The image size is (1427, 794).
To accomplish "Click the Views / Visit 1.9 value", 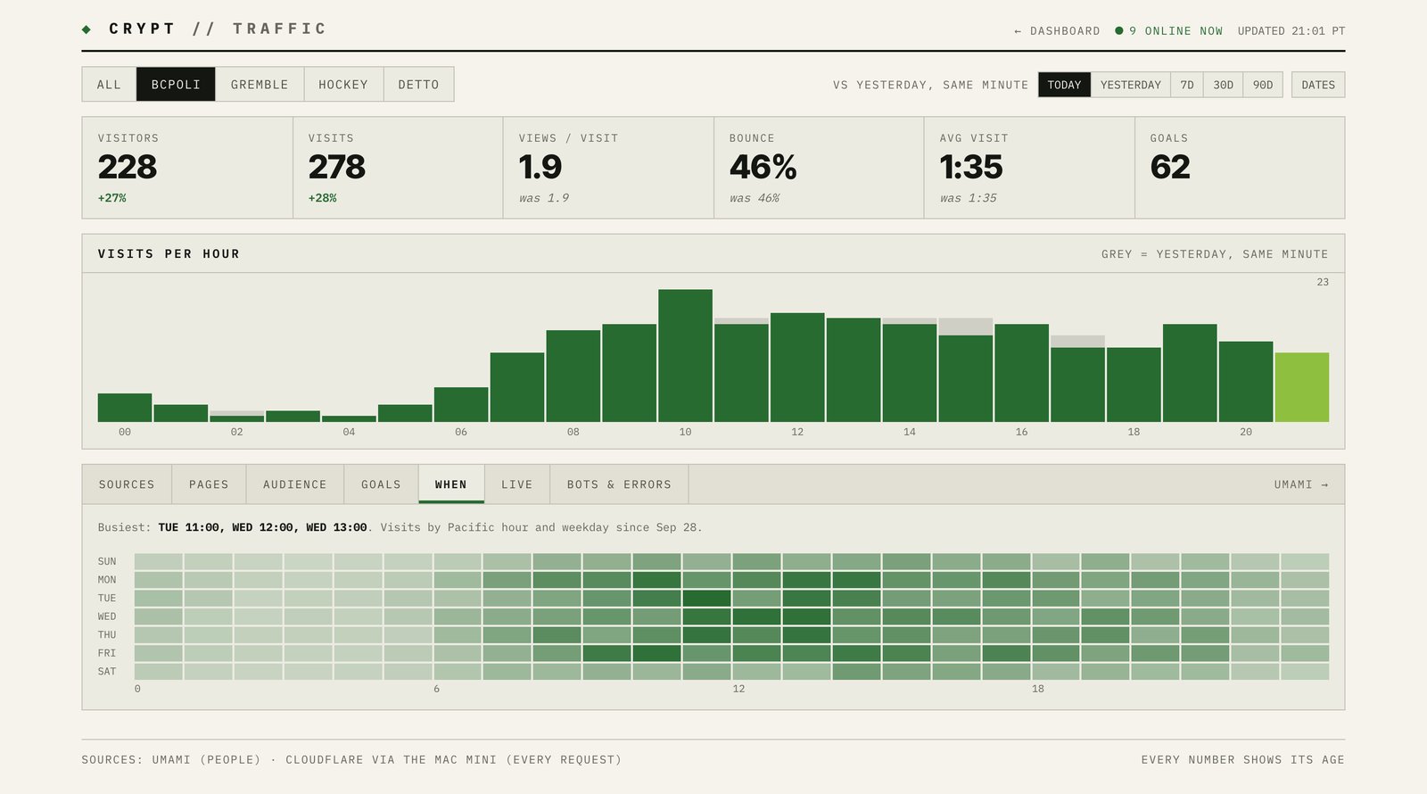I will 540,167.
